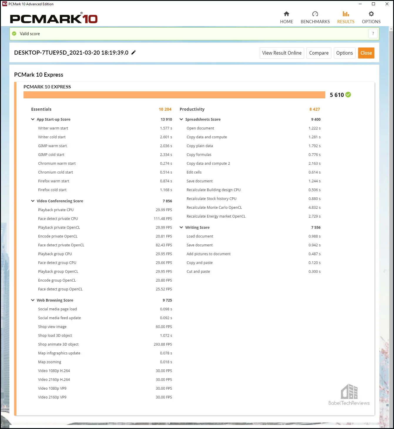Viewport: 394px width, 429px height.
Task: Click the 'Load document' writing row
Action: (x=254, y=236)
